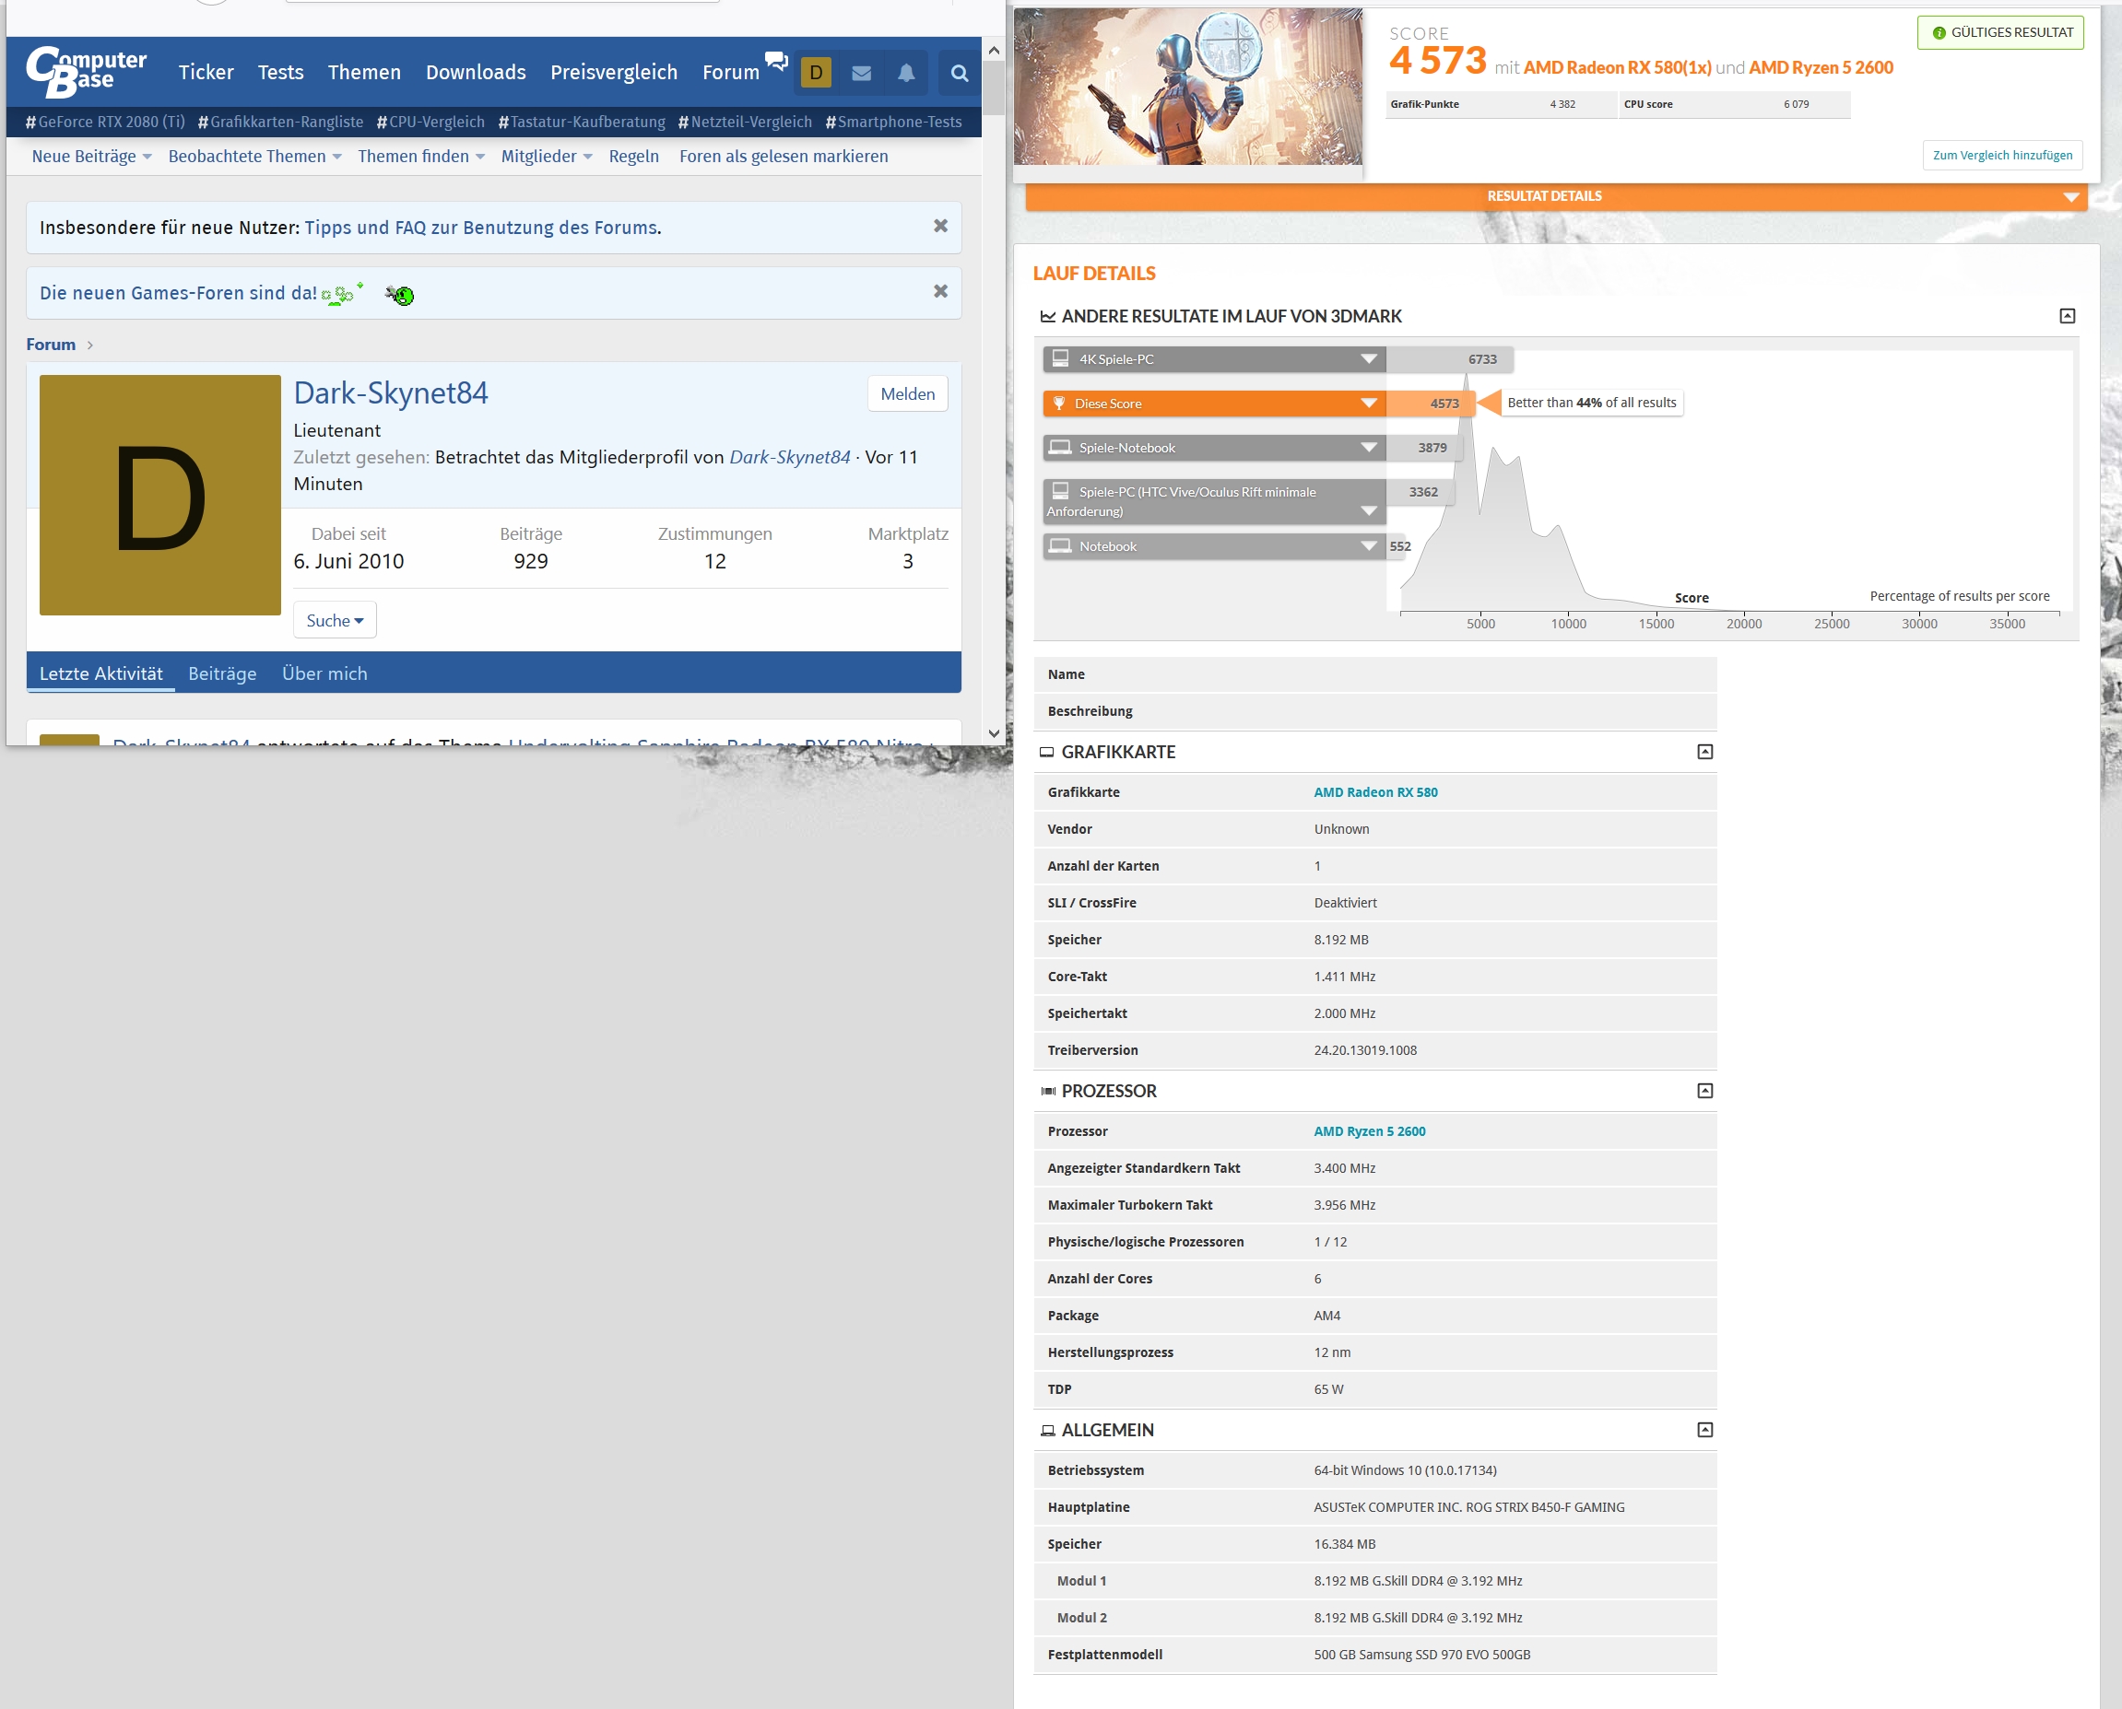Screen dimensions: 2122x1709
Task: Dismiss the forum tips FAQ notice
Action: click(x=940, y=227)
